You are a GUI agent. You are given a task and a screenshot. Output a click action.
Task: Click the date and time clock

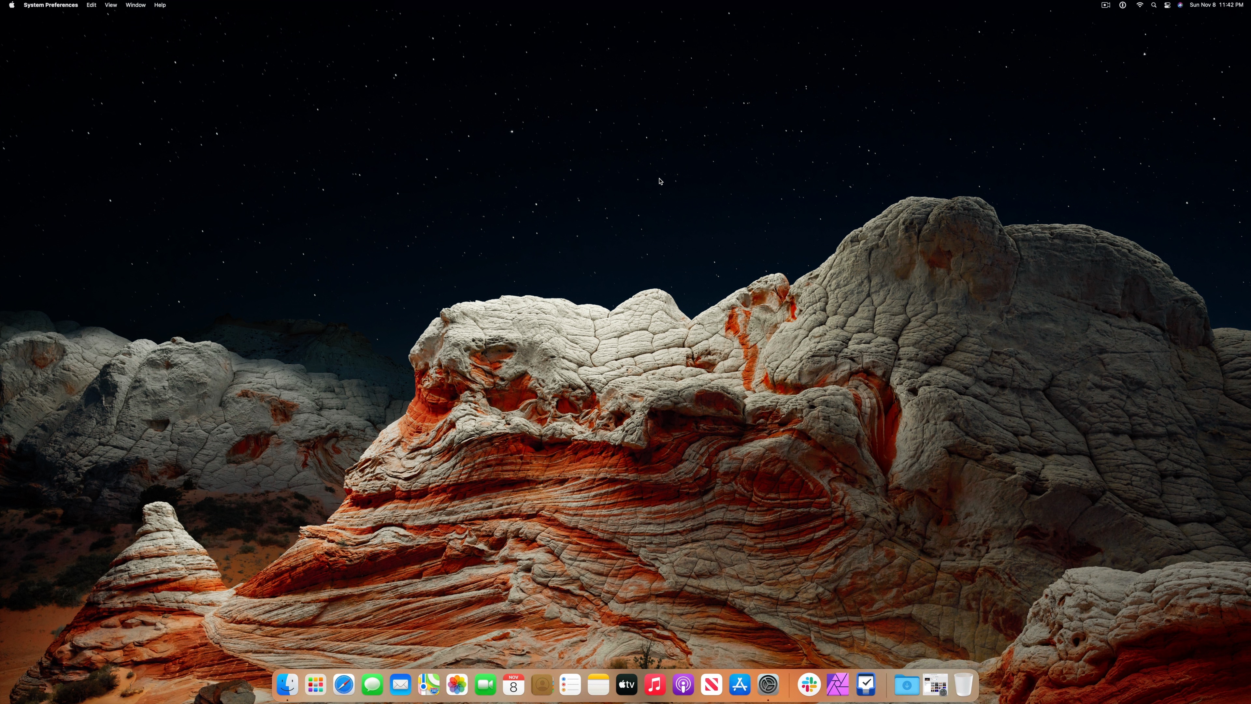pos(1216,5)
